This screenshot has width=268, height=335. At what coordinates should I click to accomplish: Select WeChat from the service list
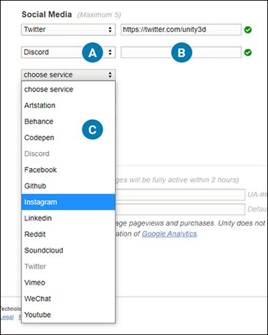pyautogui.click(x=68, y=299)
